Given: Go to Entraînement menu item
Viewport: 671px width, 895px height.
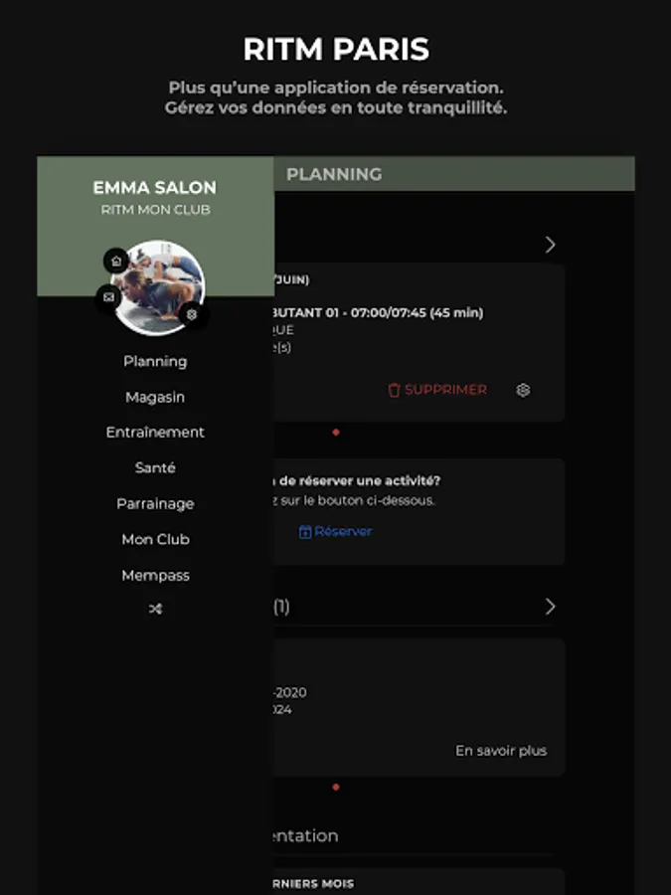Looking at the screenshot, I should pos(155,433).
